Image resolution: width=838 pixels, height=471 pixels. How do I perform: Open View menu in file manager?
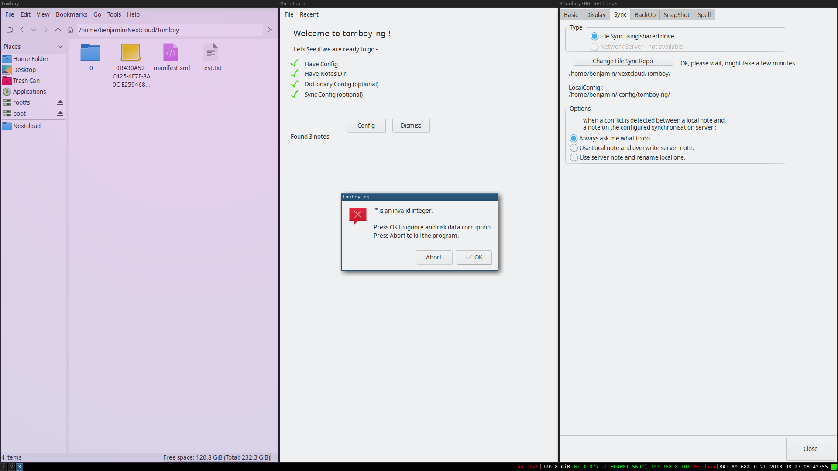[43, 14]
